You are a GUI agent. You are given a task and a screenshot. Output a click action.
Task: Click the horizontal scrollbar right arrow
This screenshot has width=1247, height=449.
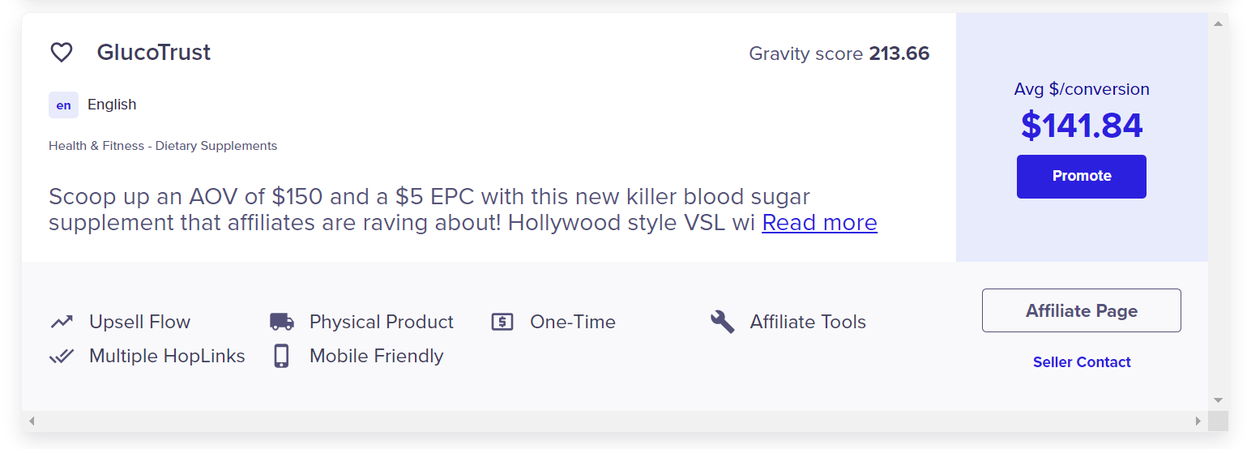click(1198, 421)
